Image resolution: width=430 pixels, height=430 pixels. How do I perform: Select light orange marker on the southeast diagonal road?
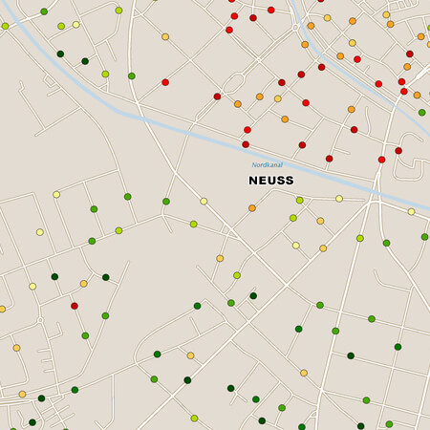(304, 373)
